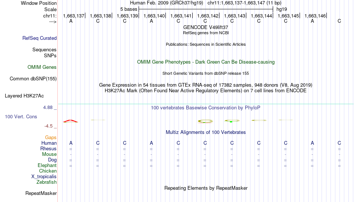Click the Window Position label

pyautogui.click(x=39, y=3)
